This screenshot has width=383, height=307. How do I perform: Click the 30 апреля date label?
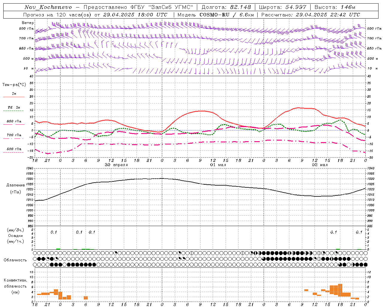click(x=116, y=165)
